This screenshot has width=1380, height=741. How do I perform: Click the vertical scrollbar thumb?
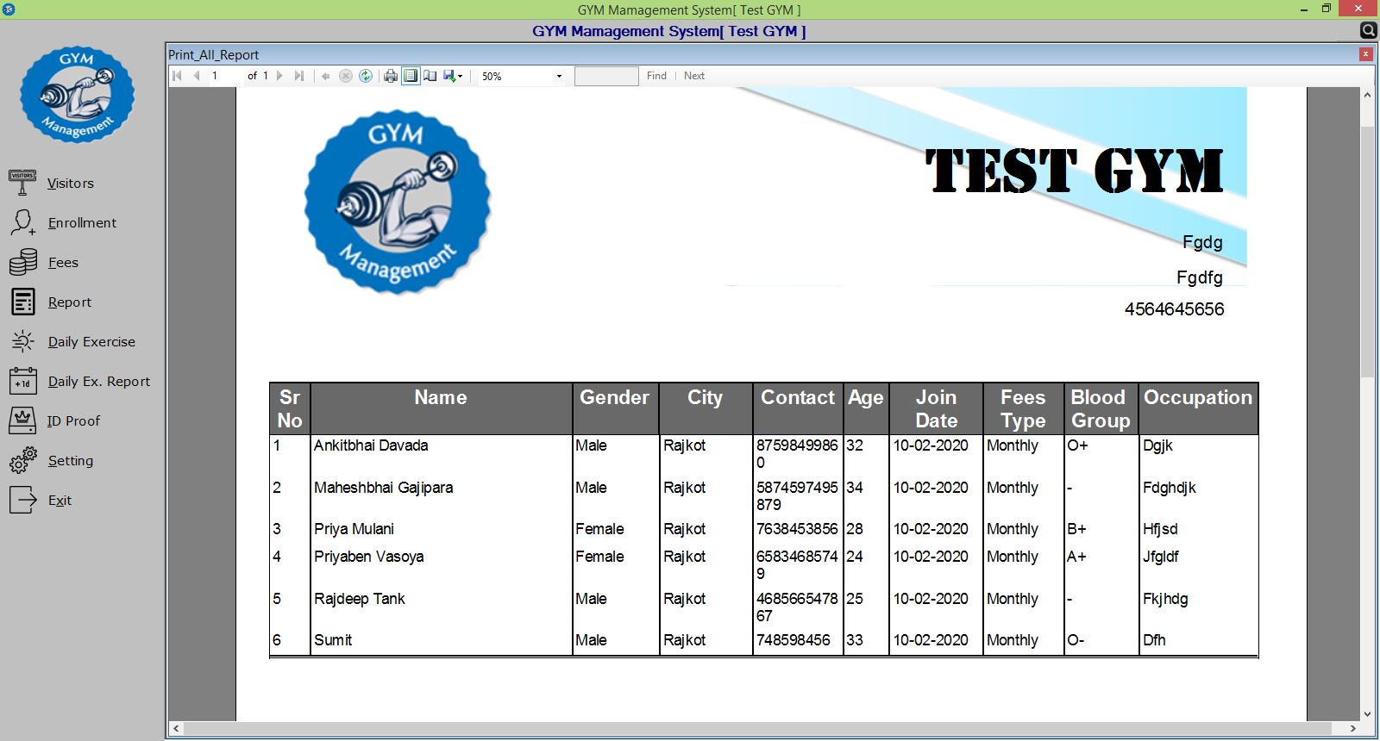pyautogui.click(x=1367, y=250)
